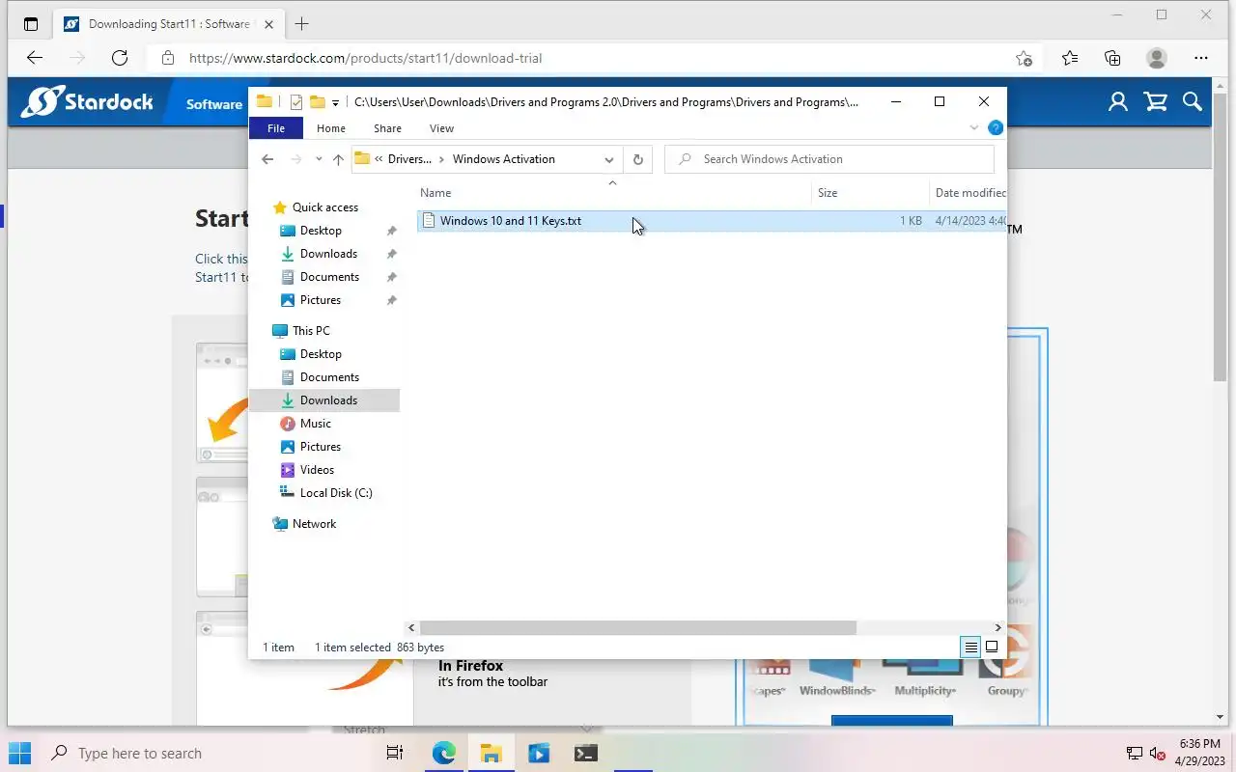Open the Share ribbon tab
This screenshot has width=1236, height=772.
[x=387, y=127]
